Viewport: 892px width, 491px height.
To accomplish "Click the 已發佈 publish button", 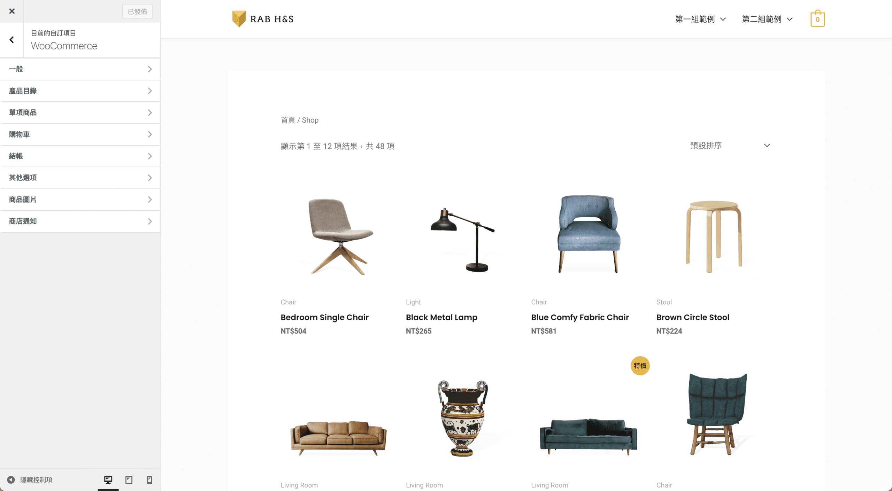I will pos(137,11).
